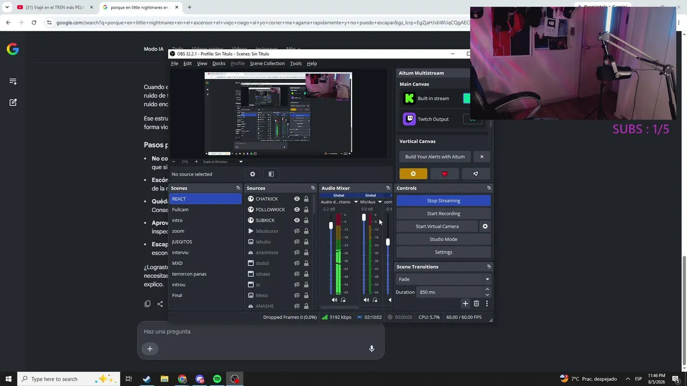Share the AI answer with share icon
The height and width of the screenshot is (386, 687).
coord(160,304)
